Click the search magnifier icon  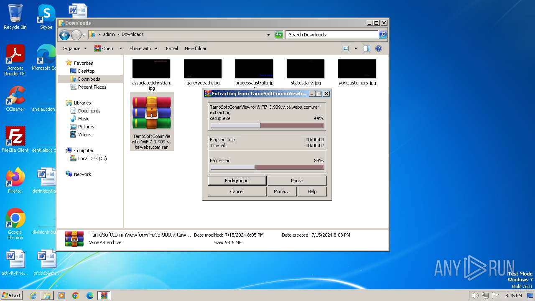pos(383,35)
